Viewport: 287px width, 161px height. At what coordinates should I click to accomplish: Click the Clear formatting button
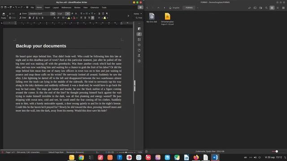click(x=23, y=18)
